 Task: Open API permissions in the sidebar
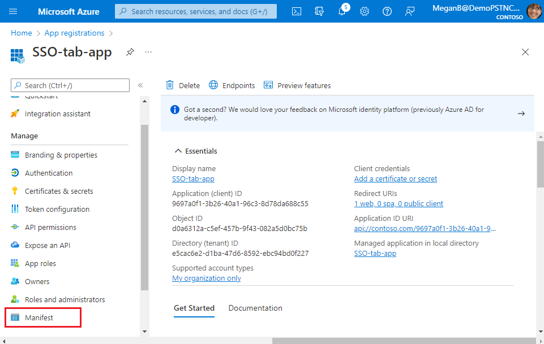50,227
